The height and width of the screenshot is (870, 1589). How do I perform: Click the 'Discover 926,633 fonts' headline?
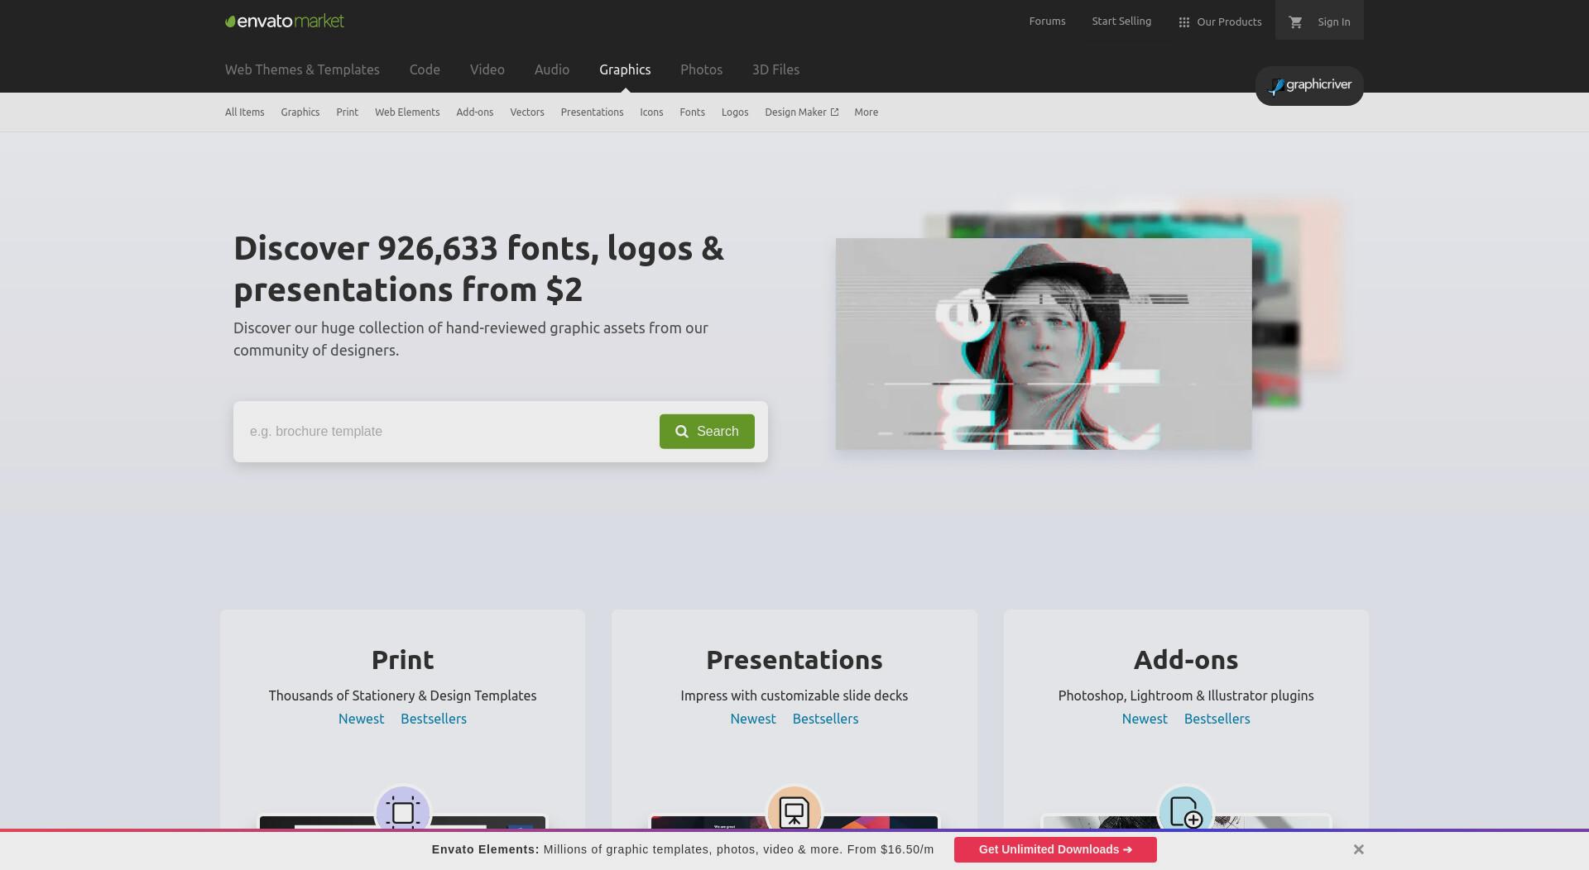click(x=478, y=269)
